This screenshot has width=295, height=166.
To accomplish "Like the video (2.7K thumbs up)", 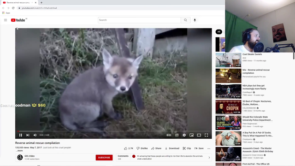I will click(x=129, y=148).
